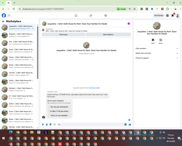Viewport: 182px width, 146px height.
Task: Expand the Privacy & support section
Action: tap(157, 58)
